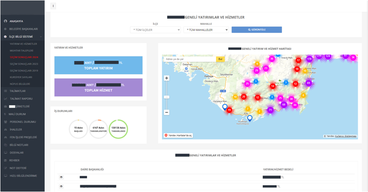This screenshot has width=368, height=192.
Task: Click the red cluster marker showing 19
Action: (x=229, y=110)
